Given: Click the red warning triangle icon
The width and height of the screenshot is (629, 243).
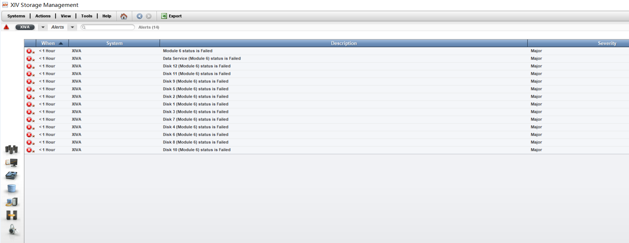Looking at the screenshot, I should [x=7, y=27].
